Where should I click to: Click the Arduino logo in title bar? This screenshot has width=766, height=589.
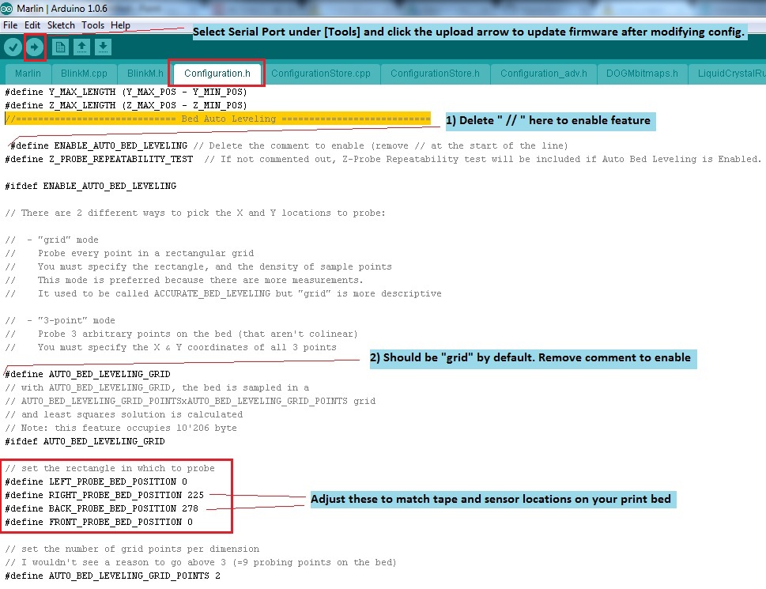(x=6, y=9)
